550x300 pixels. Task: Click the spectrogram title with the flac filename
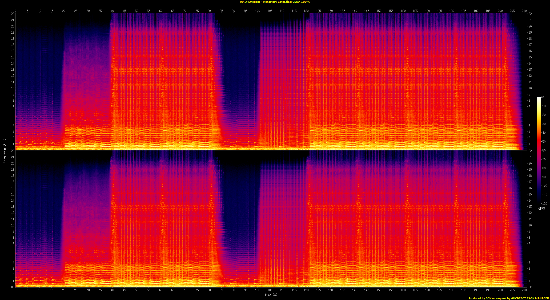[275, 2]
